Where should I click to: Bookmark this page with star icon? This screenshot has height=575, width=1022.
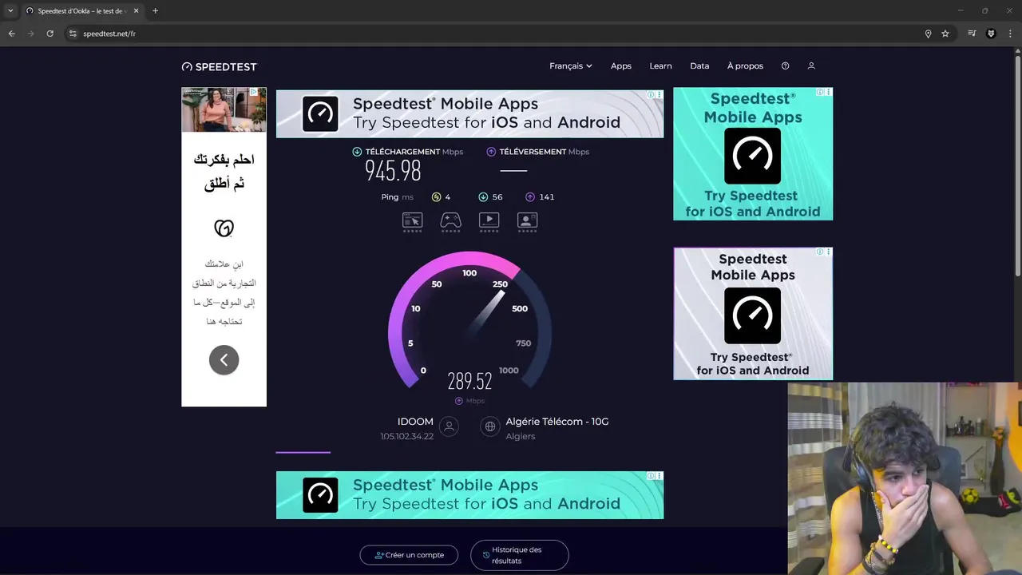(x=945, y=34)
